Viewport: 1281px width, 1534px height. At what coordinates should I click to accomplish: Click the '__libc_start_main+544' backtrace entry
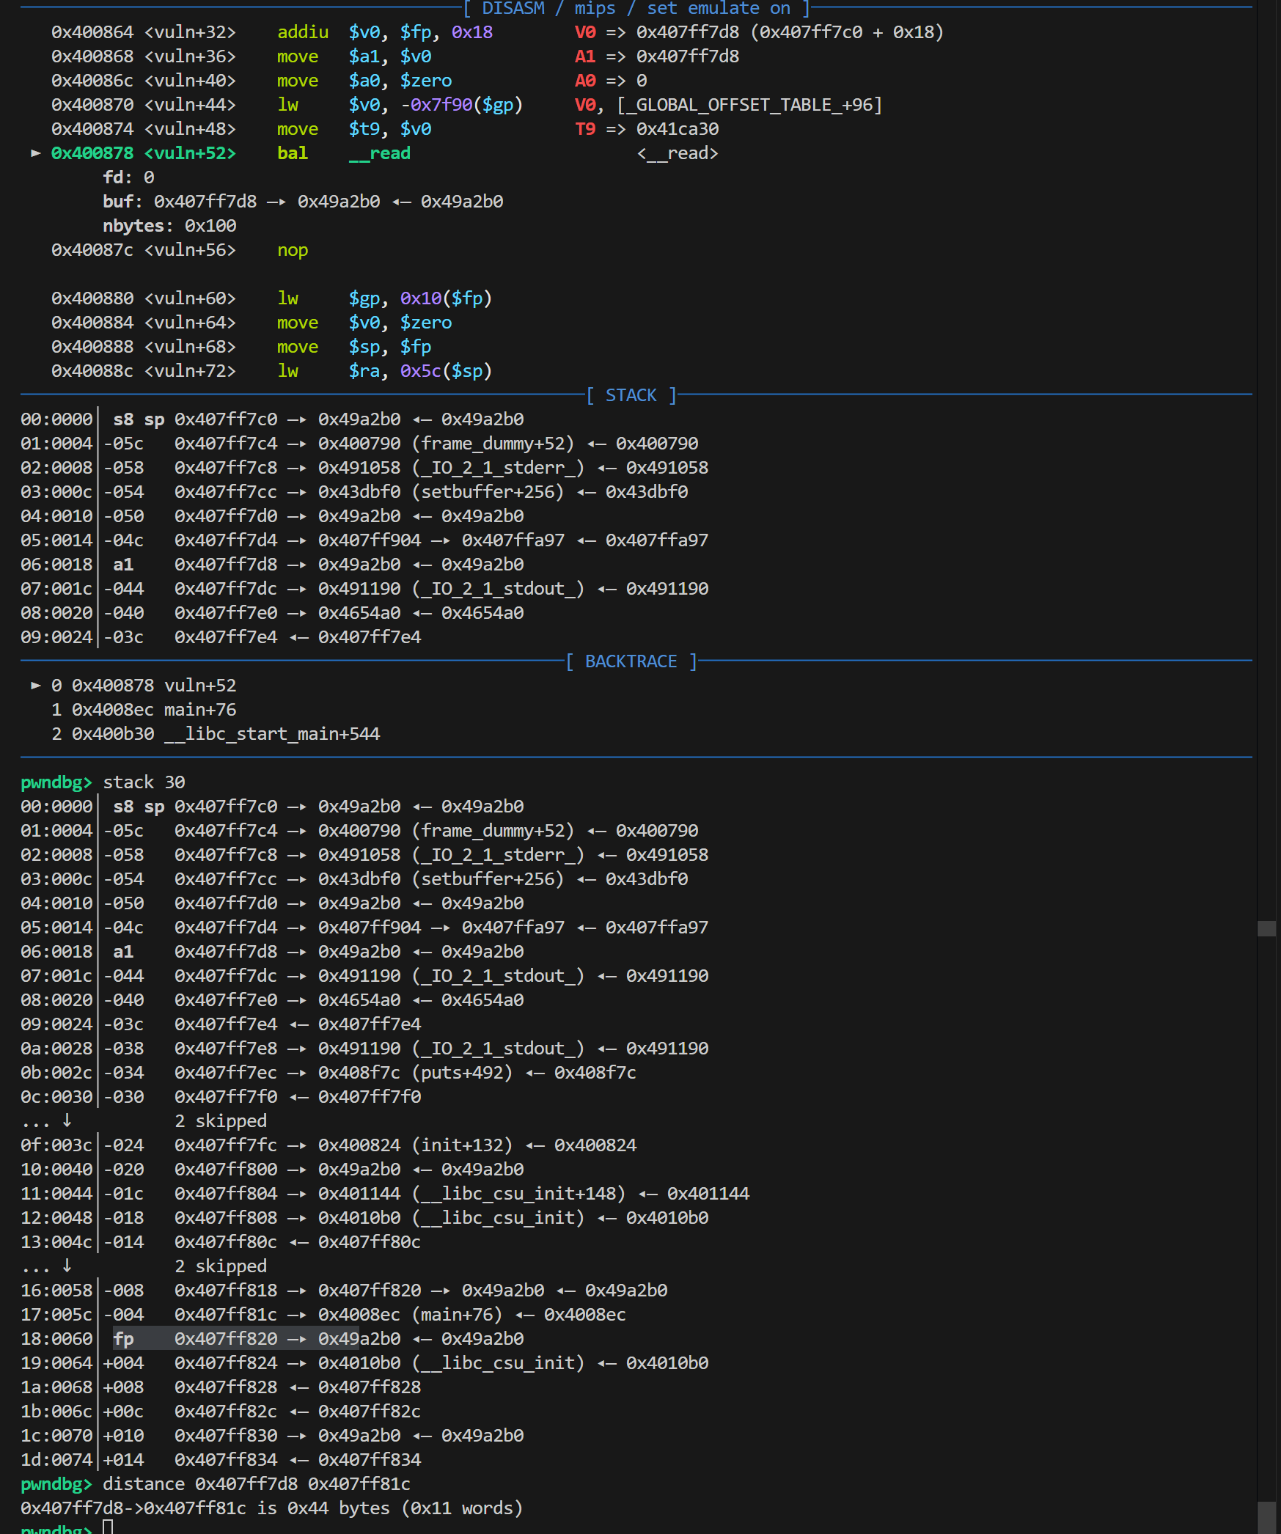pos(271,734)
